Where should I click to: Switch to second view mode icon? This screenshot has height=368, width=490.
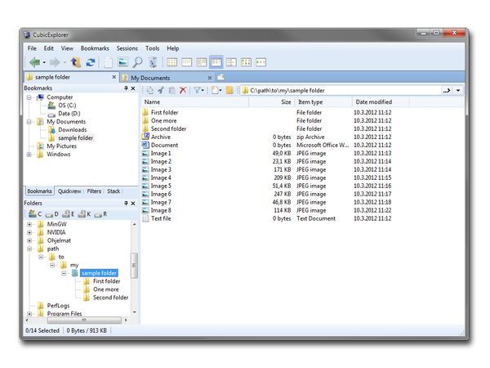tap(186, 62)
